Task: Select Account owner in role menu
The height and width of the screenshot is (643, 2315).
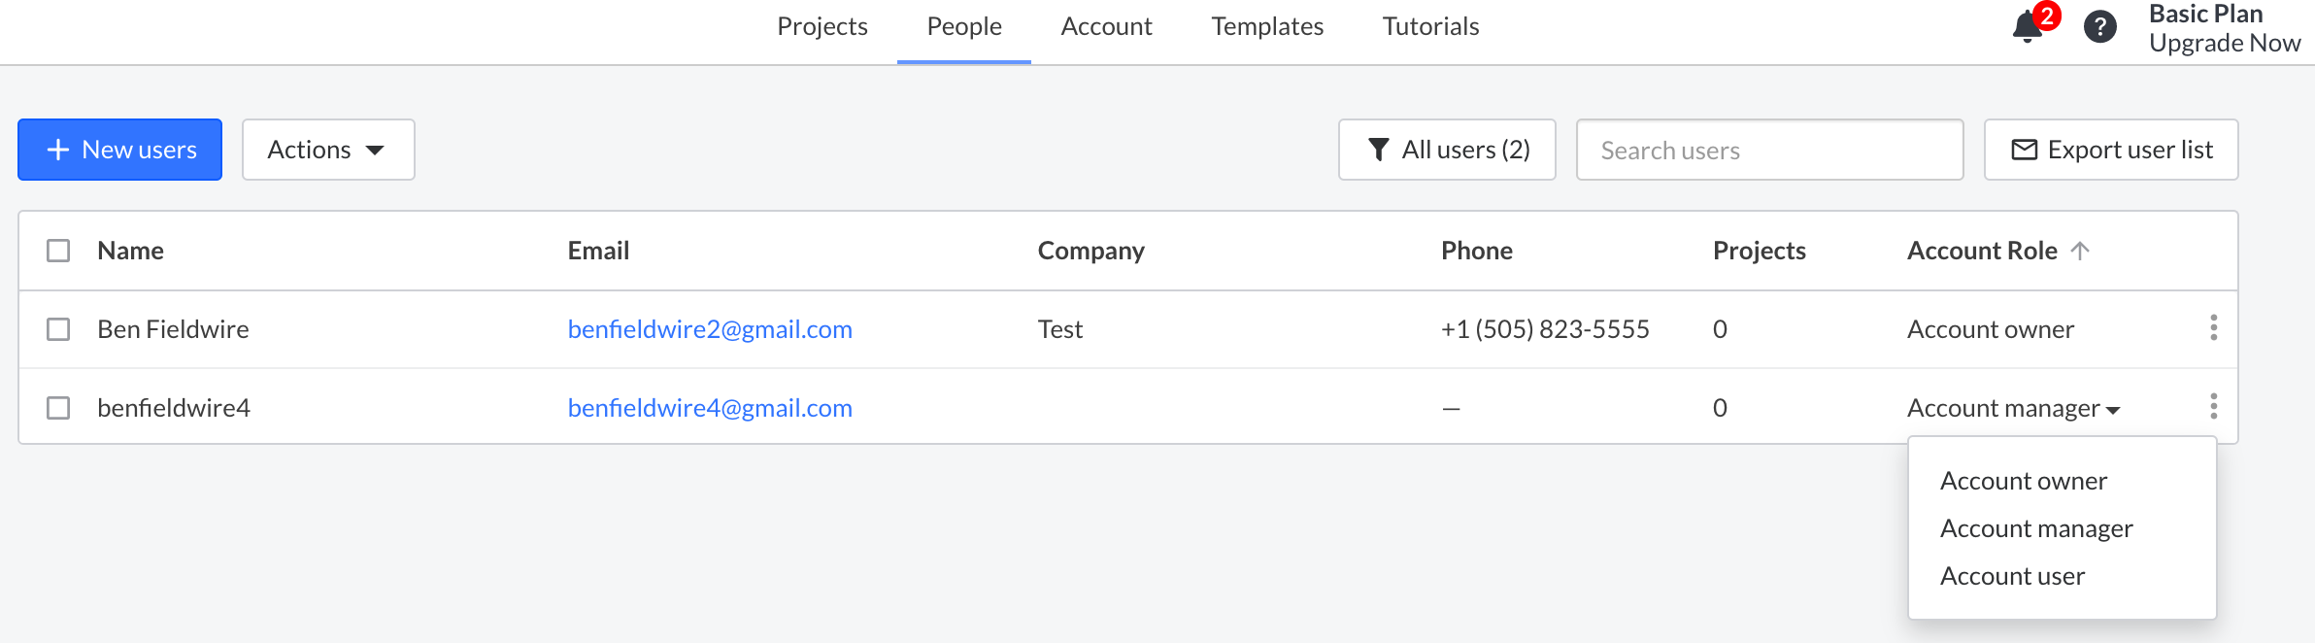Action: point(2023,481)
